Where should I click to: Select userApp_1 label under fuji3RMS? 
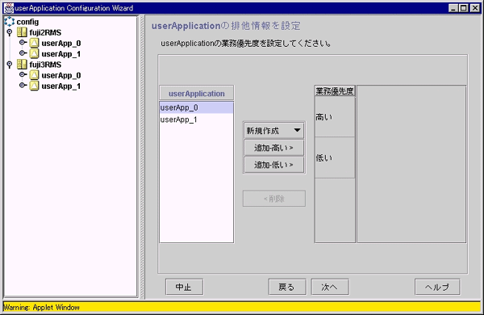(x=61, y=86)
